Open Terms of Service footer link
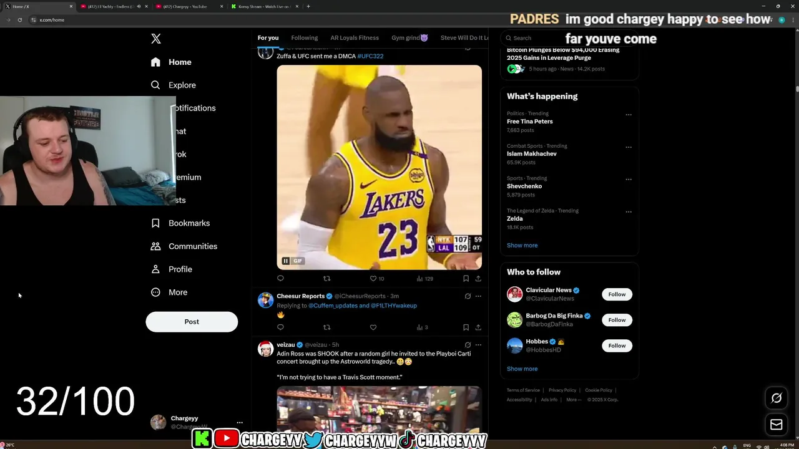The image size is (799, 449). (523, 390)
